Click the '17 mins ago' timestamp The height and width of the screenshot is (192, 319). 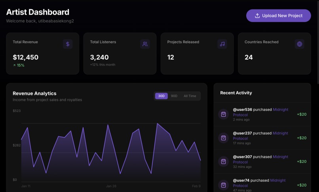click(242, 143)
